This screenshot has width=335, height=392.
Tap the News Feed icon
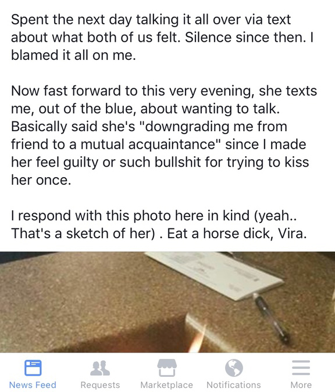33,368
